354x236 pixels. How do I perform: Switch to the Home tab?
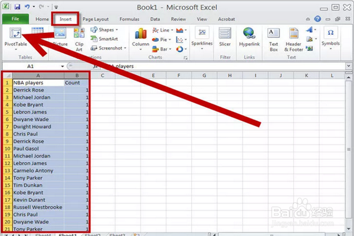tap(42, 19)
